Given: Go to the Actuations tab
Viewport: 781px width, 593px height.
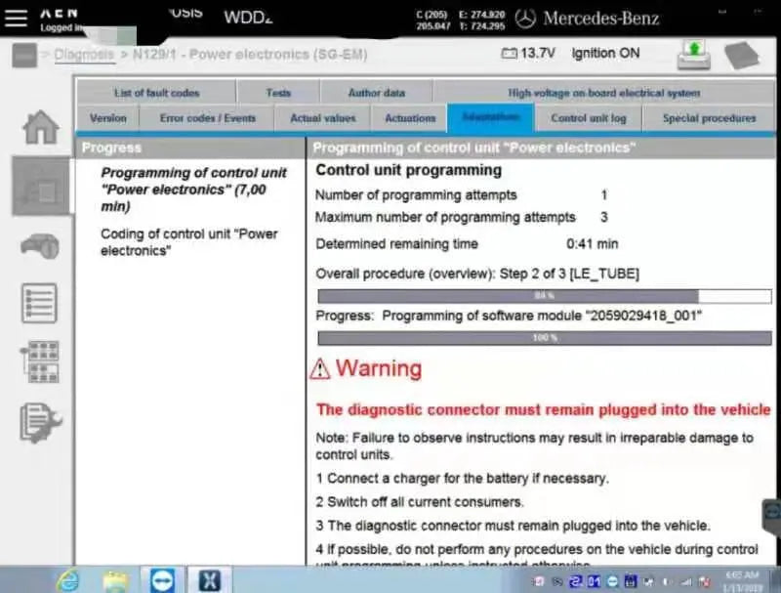Looking at the screenshot, I should click(410, 118).
